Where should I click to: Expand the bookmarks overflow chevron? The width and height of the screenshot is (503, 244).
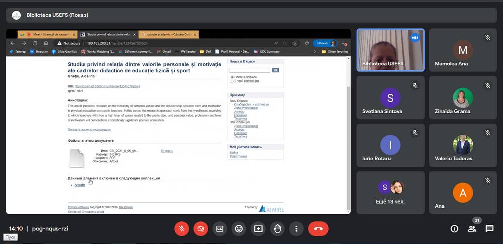tap(315, 51)
